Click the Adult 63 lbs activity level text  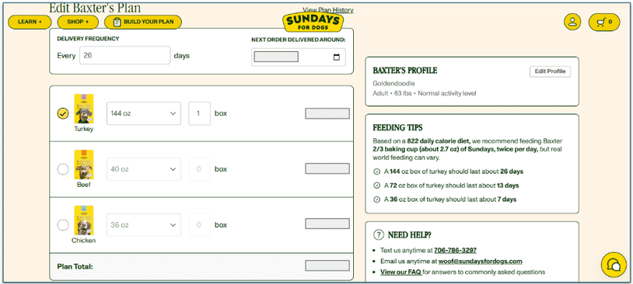(425, 93)
